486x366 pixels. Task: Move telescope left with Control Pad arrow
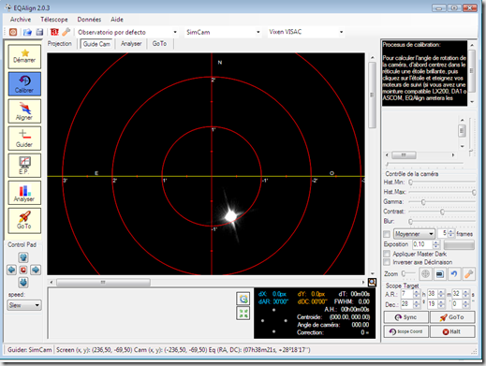(11, 270)
